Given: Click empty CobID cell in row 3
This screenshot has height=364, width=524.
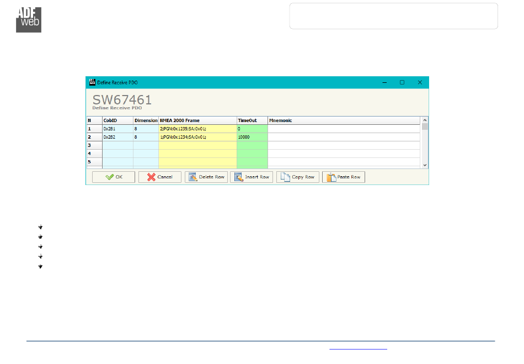Looking at the screenshot, I should point(117,145).
